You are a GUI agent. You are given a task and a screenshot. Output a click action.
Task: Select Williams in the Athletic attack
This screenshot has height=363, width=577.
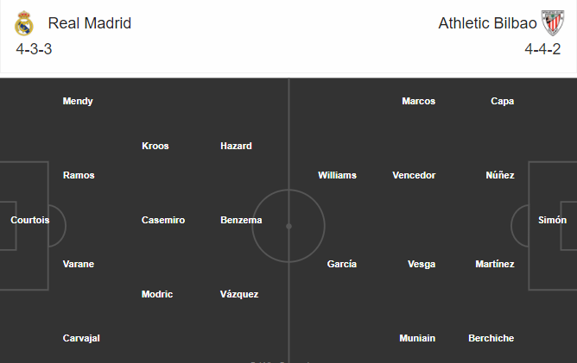tap(337, 175)
